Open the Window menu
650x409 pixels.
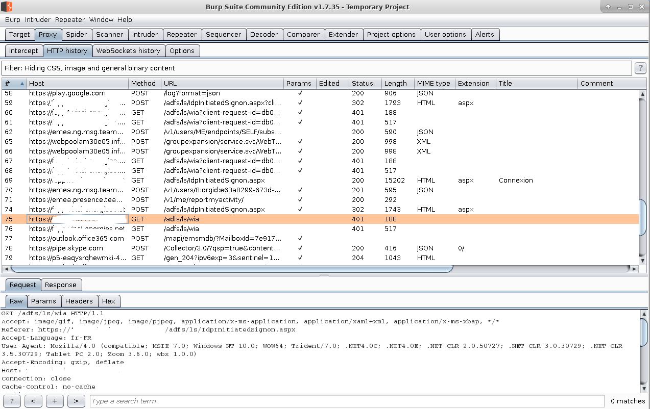[101, 19]
